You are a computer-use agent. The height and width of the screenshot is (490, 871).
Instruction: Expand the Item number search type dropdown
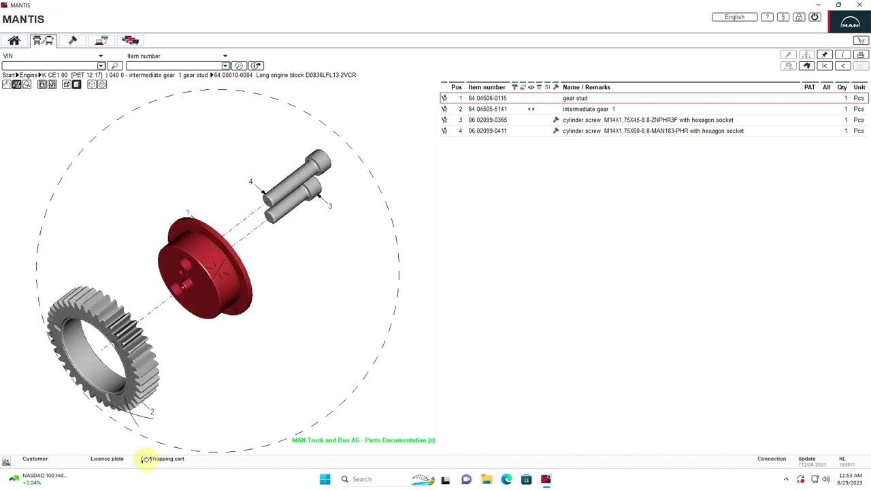tap(225, 56)
